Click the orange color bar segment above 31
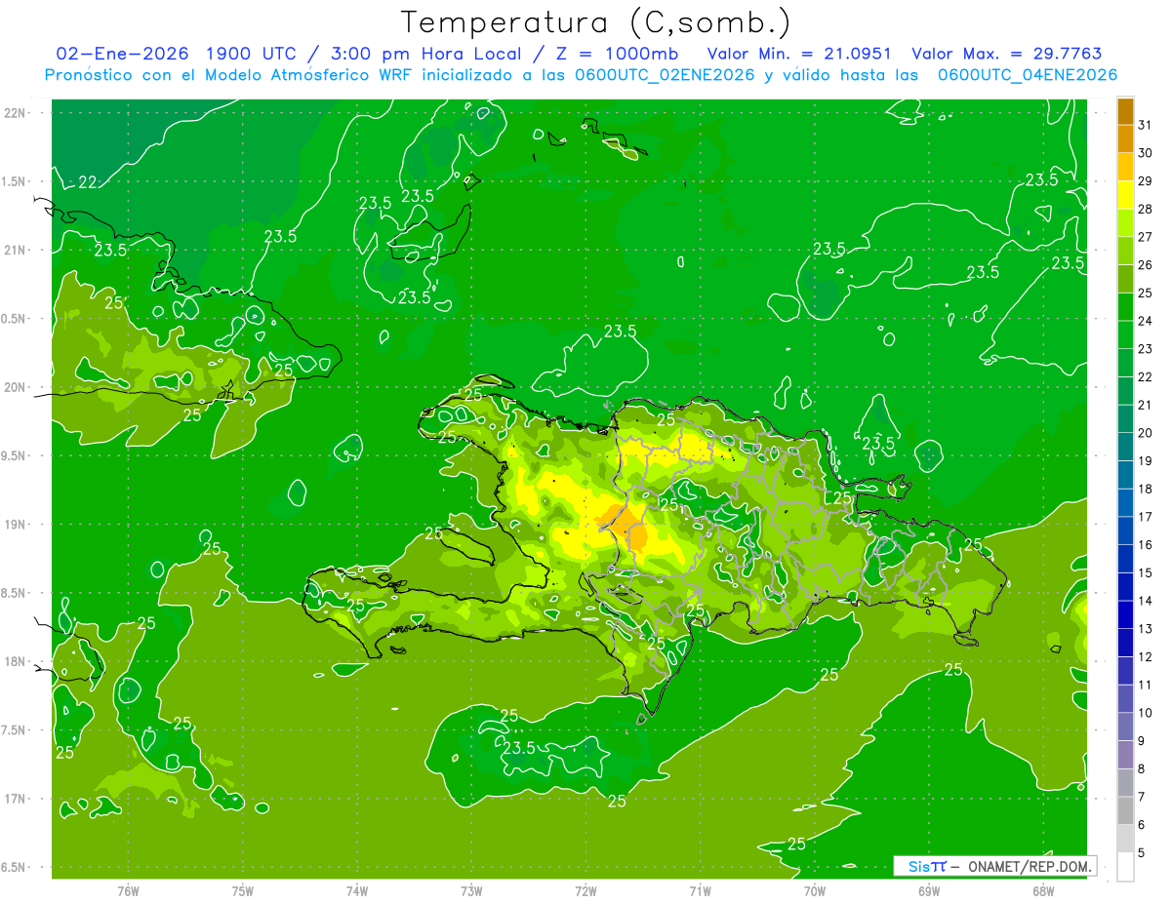 (1125, 111)
